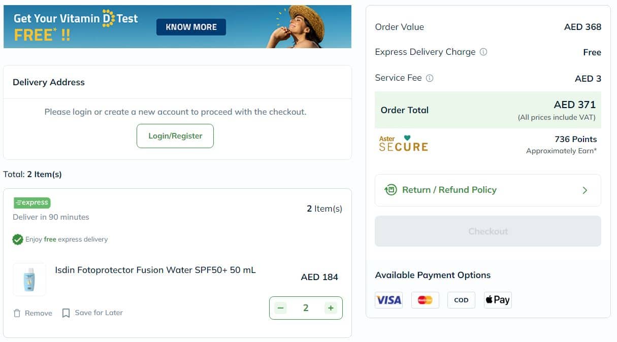The height and width of the screenshot is (342, 617).
Task: Click the free express delivery checkmark badge
Action: pos(17,239)
